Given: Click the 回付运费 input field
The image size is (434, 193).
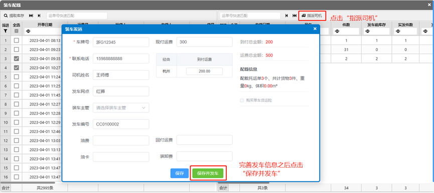Looking at the screenshot, I should point(205,140).
